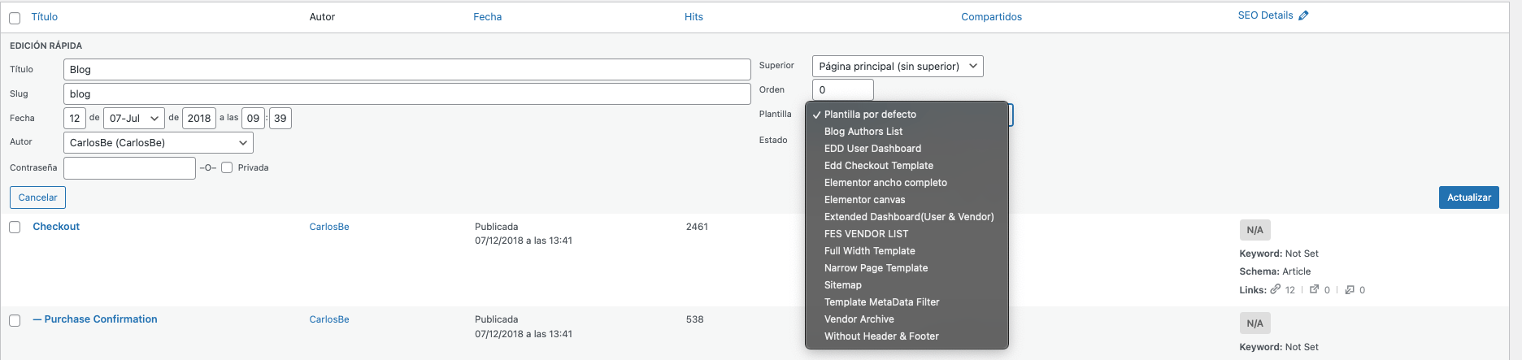1522x360 pixels.
Task: Check the Checkout page row checkbox
Action: click(15, 228)
